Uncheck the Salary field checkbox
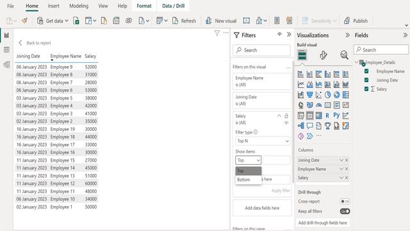The width and height of the screenshot is (410, 231). (x=366, y=89)
